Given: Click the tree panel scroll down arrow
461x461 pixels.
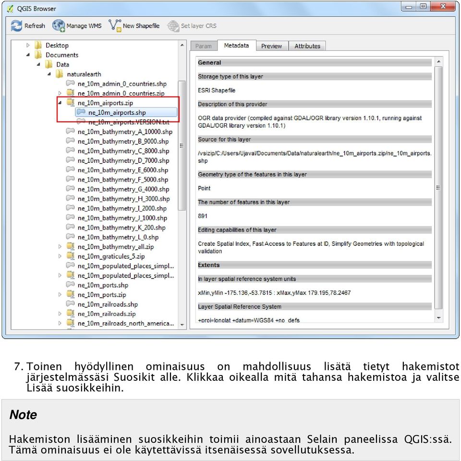Looking at the screenshot, I should (x=182, y=325).
